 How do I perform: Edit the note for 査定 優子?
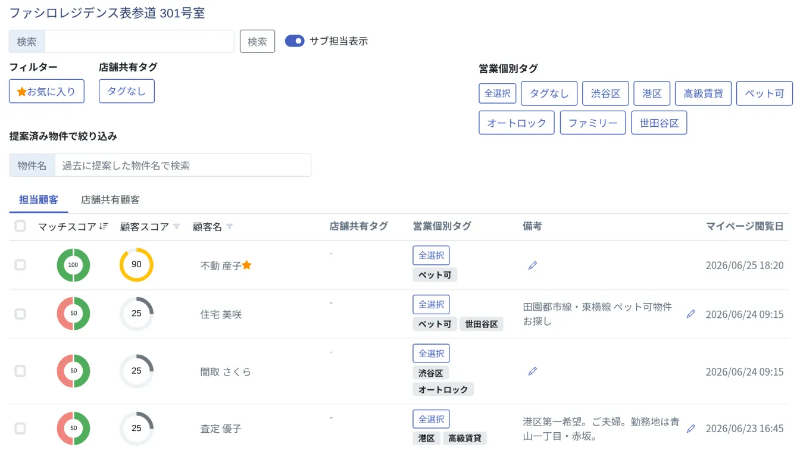click(691, 429)
